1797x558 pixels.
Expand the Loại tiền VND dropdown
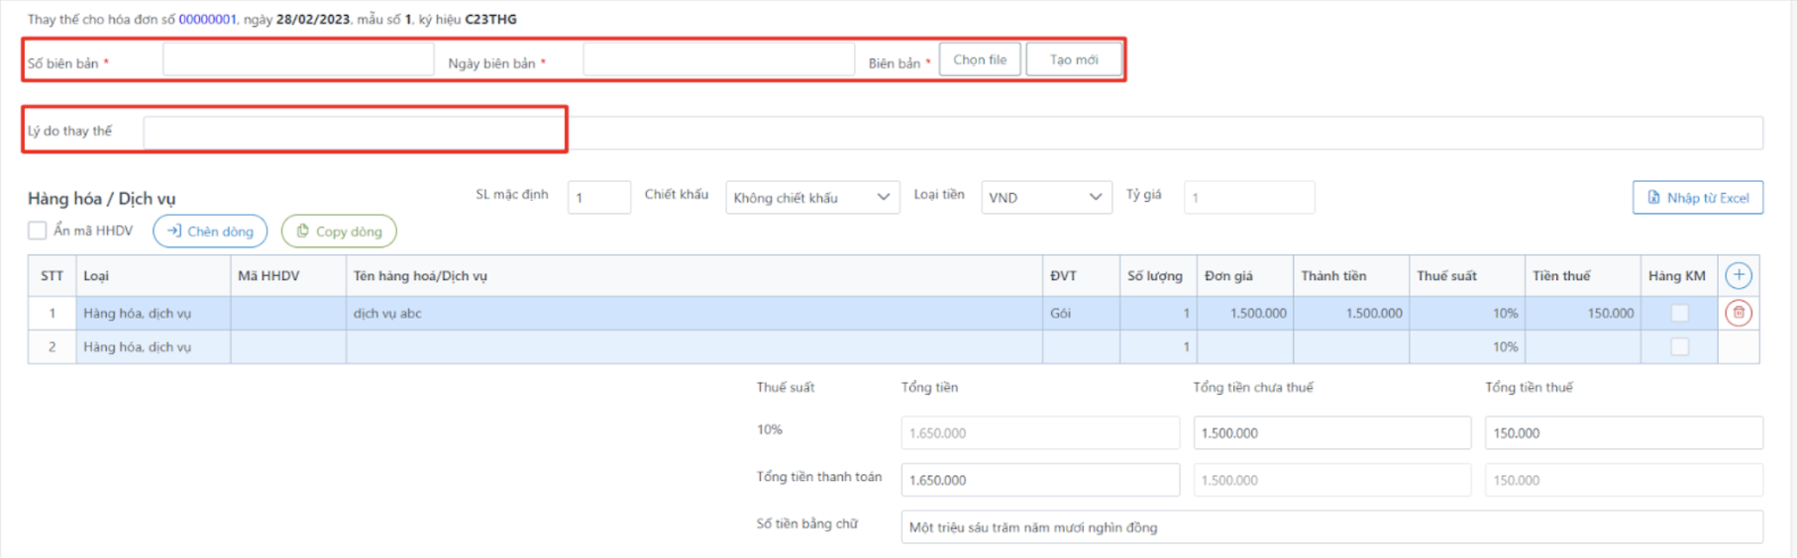click(x=1045, y=198)
